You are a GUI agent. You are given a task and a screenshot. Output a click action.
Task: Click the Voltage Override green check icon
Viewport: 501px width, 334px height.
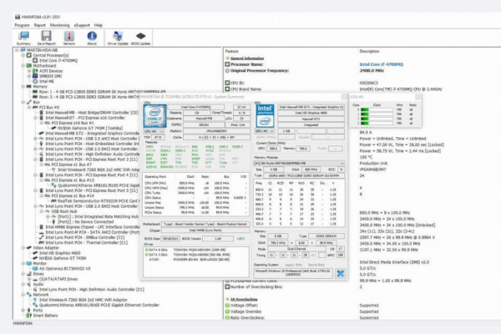click(x=227, y=311)
